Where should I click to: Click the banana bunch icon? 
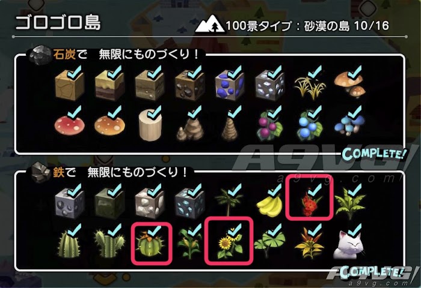click(269, 205)
